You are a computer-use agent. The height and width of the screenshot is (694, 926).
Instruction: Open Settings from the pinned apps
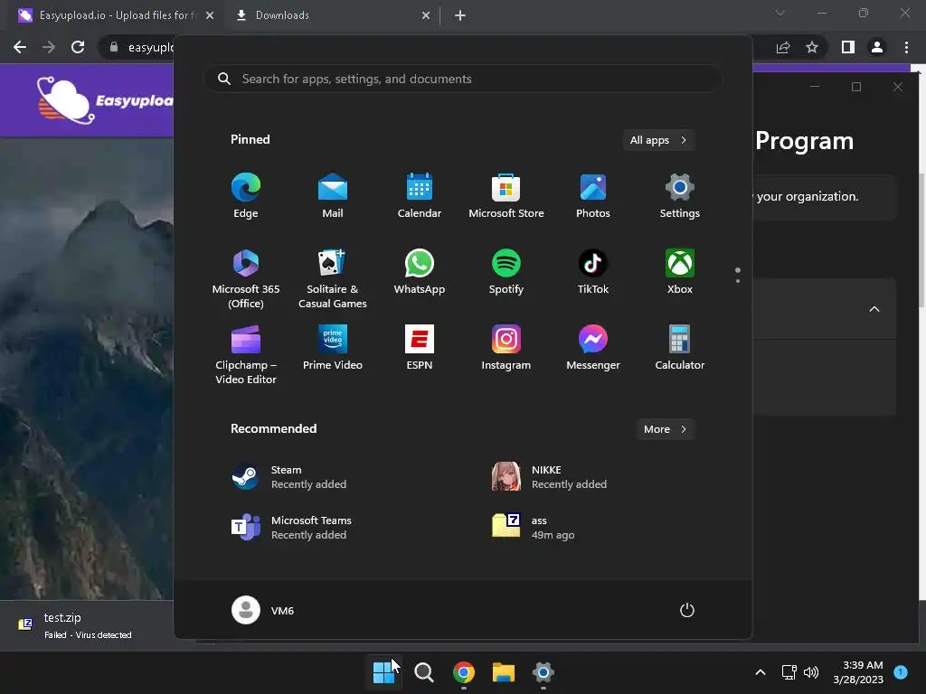(x=680, y=196)
